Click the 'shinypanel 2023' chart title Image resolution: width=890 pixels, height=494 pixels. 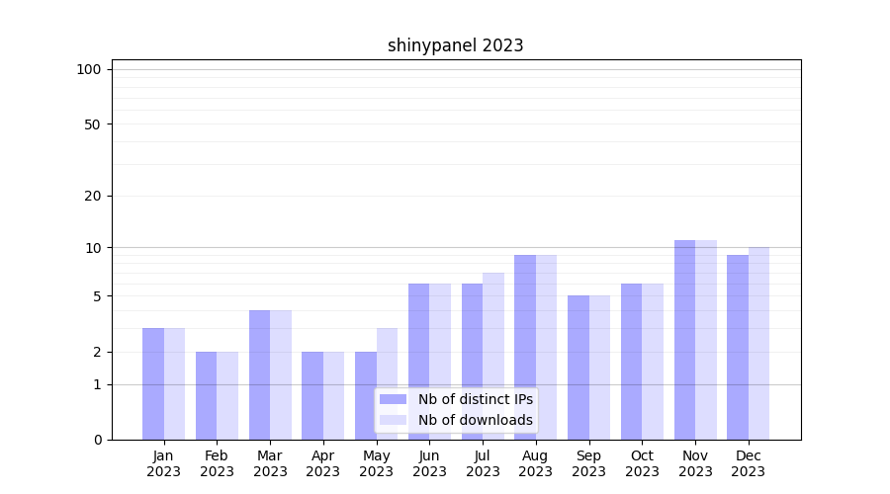click(455, 45)
